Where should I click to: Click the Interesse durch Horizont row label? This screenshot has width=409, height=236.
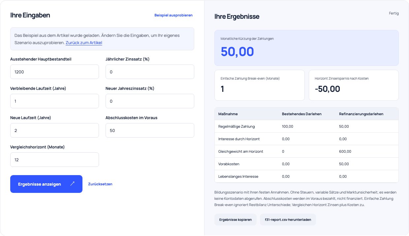239,139
